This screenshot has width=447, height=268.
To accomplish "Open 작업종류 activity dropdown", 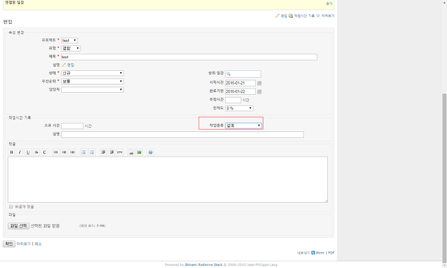I will point(243,126).
